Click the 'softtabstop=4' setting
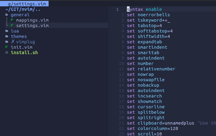Image resolution: width=216 pixels, height=136 pixels. pyautogui.click(x=155, y=31)
